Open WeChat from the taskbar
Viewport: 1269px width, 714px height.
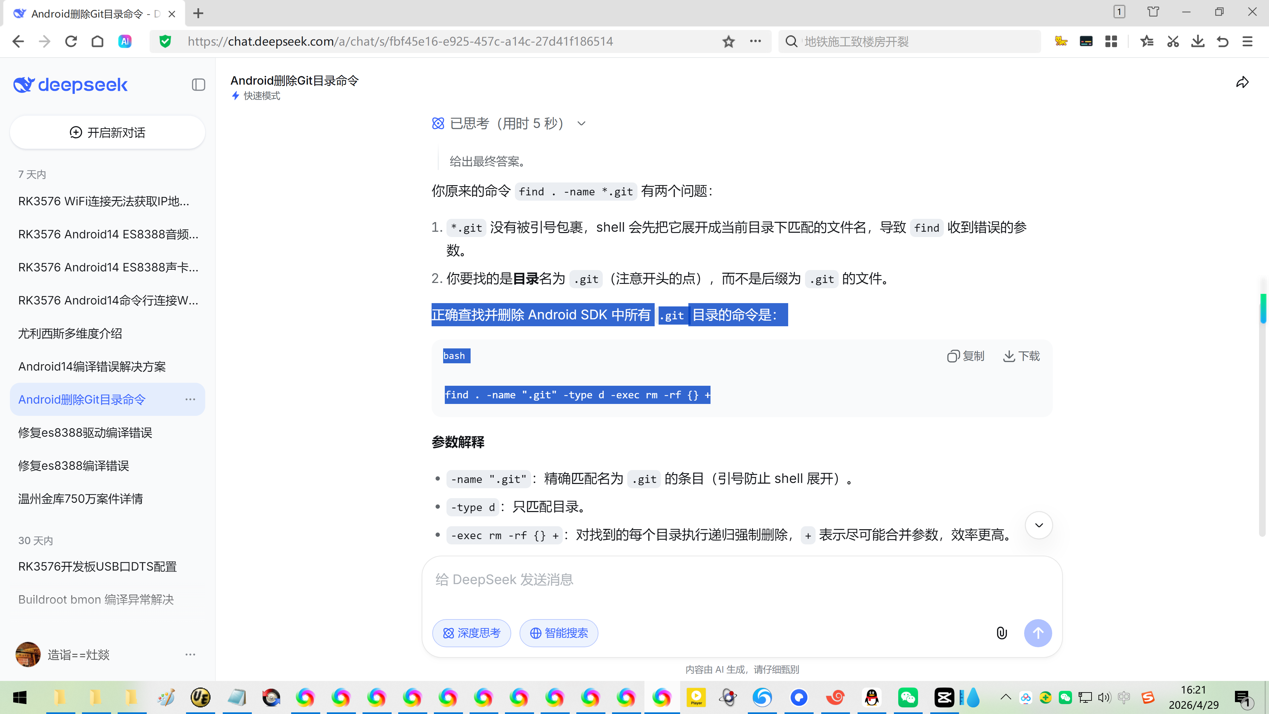907,697
